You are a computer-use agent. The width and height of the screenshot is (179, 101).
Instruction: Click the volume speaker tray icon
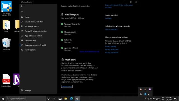click(159, 99)
